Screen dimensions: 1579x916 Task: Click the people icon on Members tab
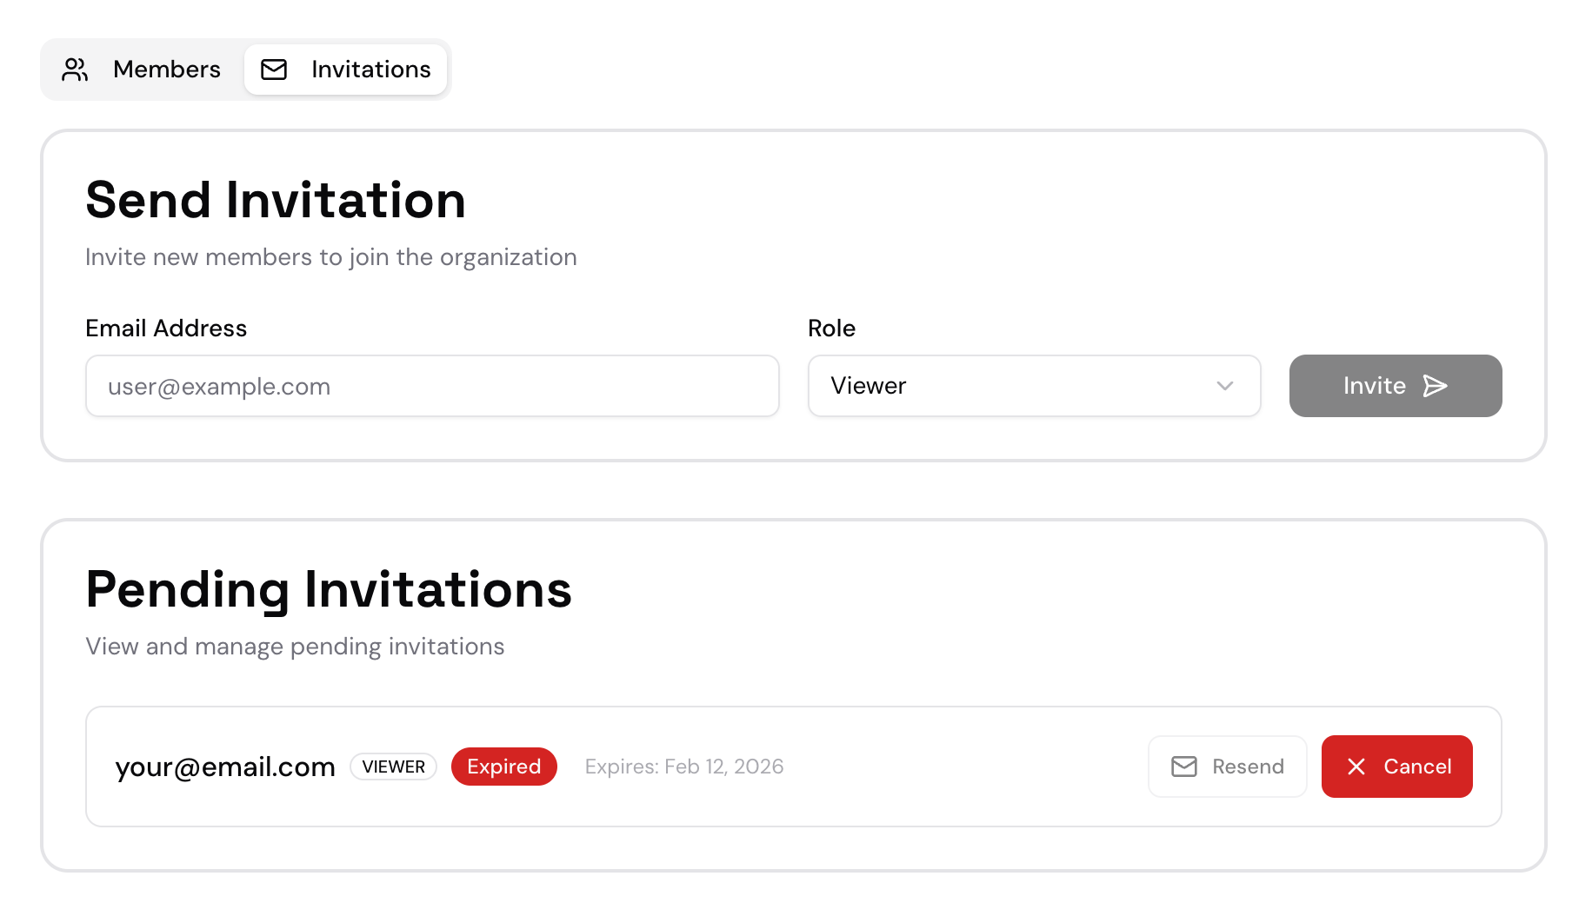click(75, 70)
